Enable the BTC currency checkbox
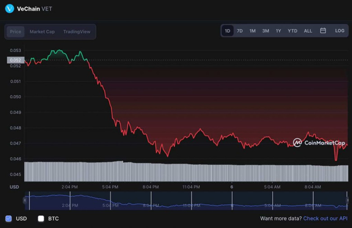352x228 pixels. (41, 219)
